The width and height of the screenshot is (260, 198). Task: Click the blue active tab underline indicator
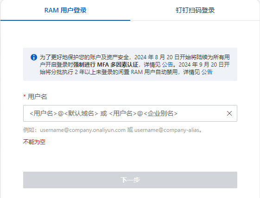pyautogui.click(x=65, y=20)
